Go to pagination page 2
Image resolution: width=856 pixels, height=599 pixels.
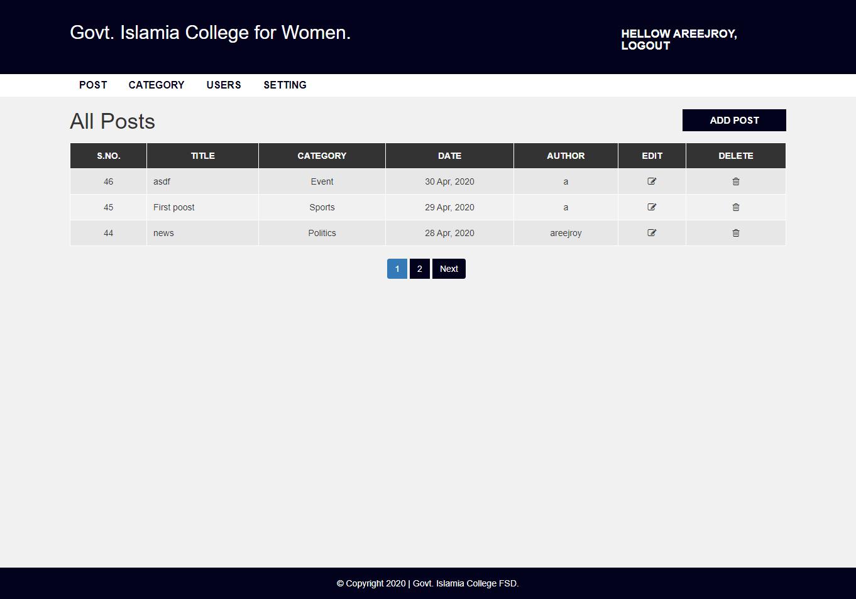coord(419,269)
